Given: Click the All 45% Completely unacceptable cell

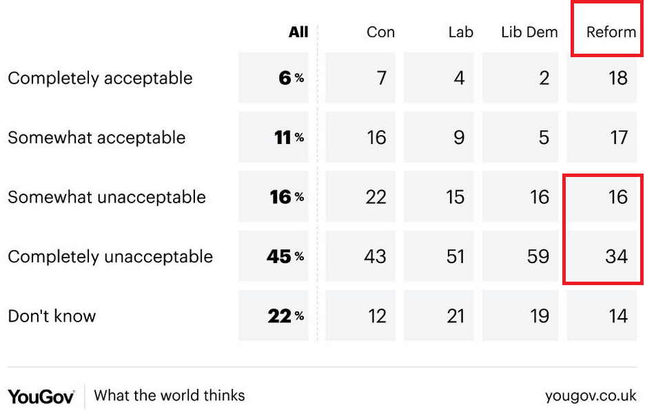Looking at the screenshot, I should pyautogui.click(x=274, y=257).
